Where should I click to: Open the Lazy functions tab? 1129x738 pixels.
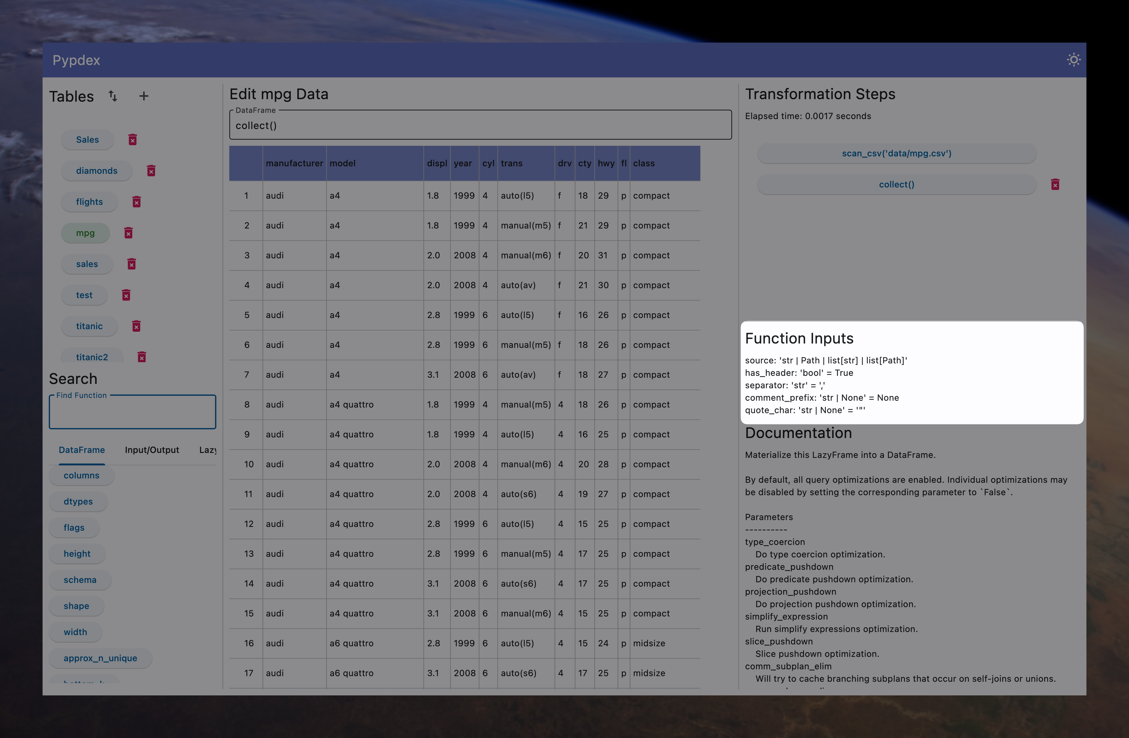tap(208, 450)
